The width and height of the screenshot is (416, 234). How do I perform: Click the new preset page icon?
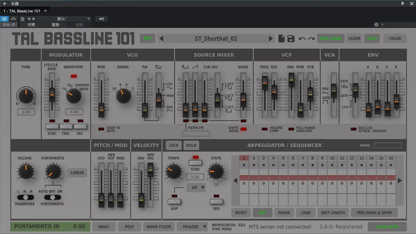click(281, 39)
